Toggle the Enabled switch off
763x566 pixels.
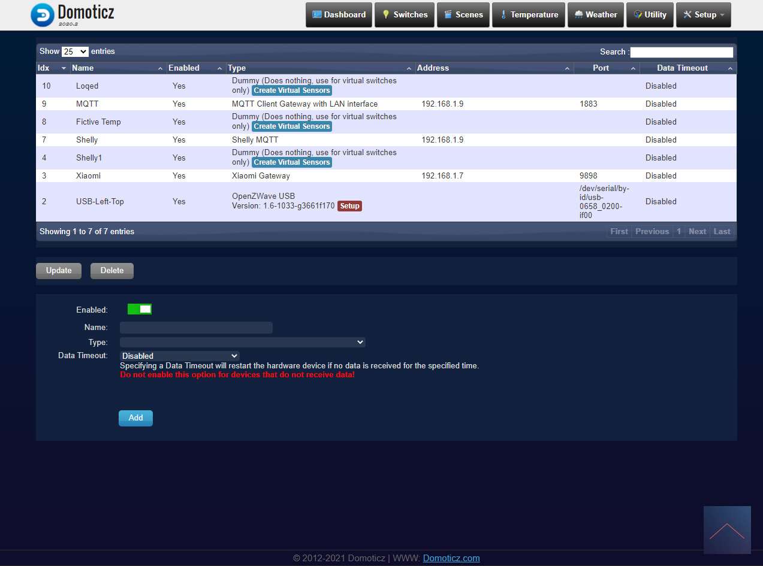(x=139, y=309)
